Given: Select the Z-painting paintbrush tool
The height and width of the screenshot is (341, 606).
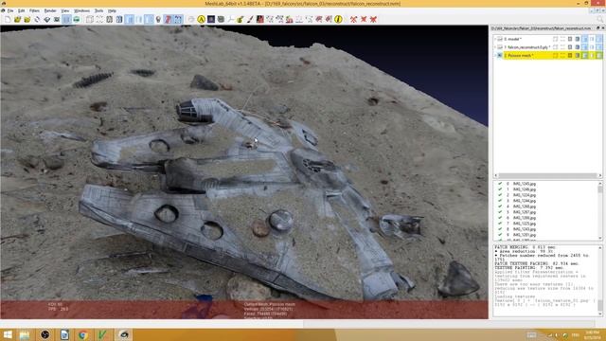Looking at the screenshot, I should pyautogui.click(x=250, y=19).
